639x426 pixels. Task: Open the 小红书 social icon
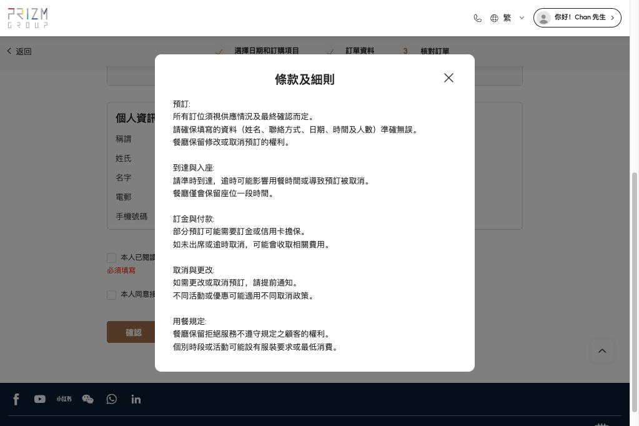[x=64, y=399]
